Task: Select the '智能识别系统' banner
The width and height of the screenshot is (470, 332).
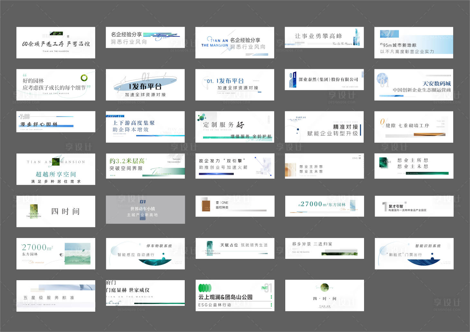Action: click(414, 254)
